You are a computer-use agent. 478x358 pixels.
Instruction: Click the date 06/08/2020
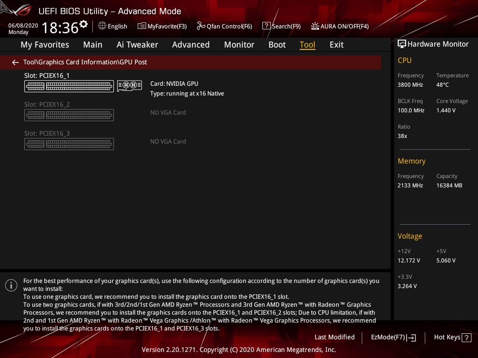tap(23, 26)
